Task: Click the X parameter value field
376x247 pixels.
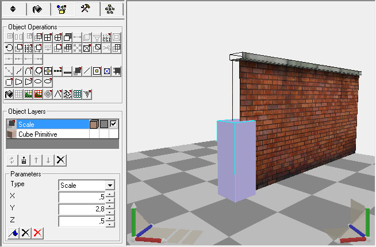Action: pos(82,197)
